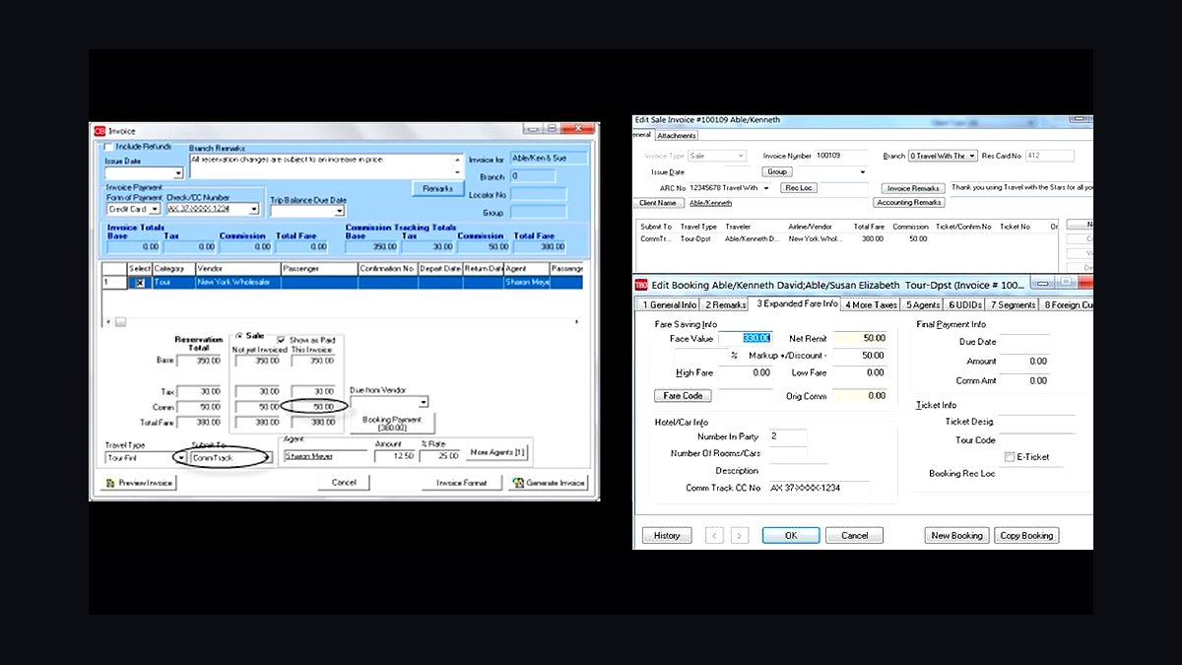Open Due from Vendor dropdown

tap(424, 402)
